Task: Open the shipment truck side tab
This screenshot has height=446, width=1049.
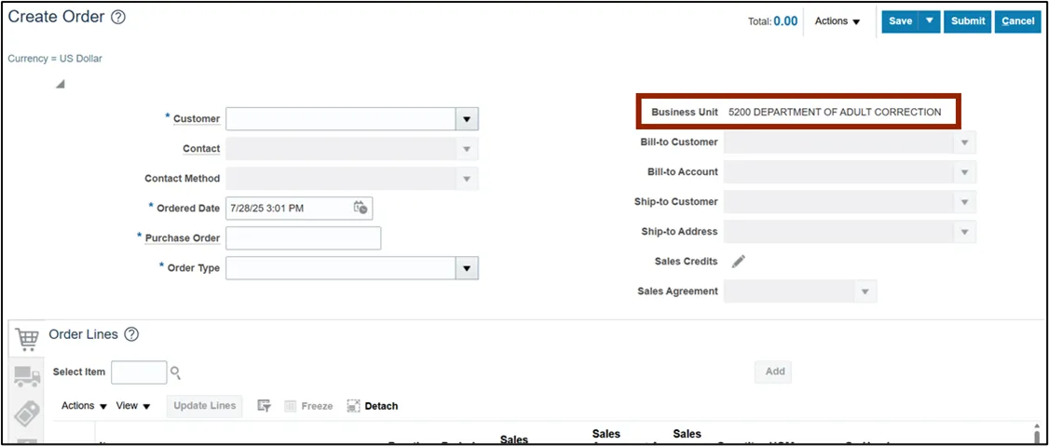Action: (x=27, y=377)
